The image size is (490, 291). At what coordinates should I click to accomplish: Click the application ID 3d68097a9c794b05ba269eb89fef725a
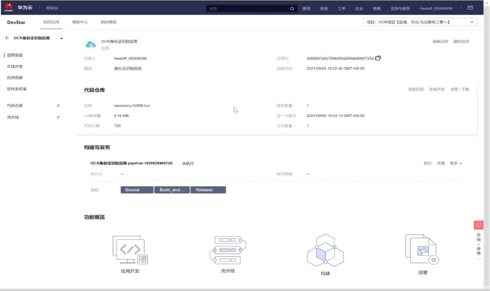pos(340,59)
